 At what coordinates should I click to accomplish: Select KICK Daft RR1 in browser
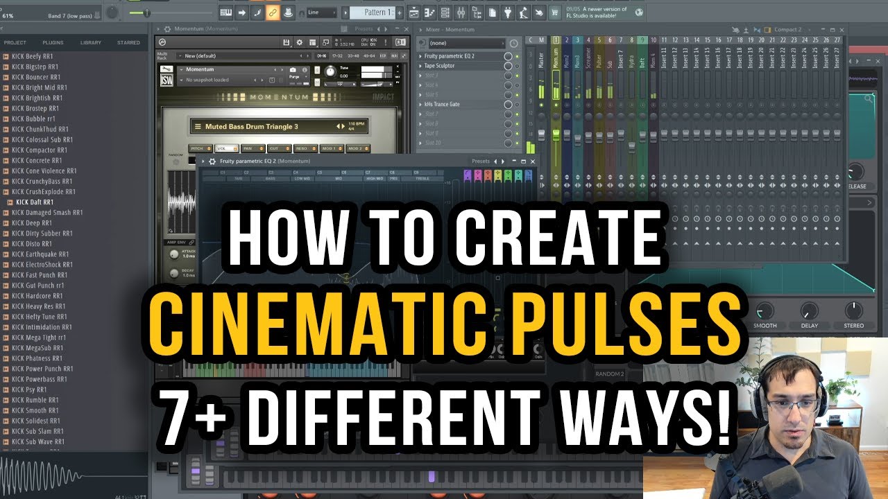pos(35,202)
